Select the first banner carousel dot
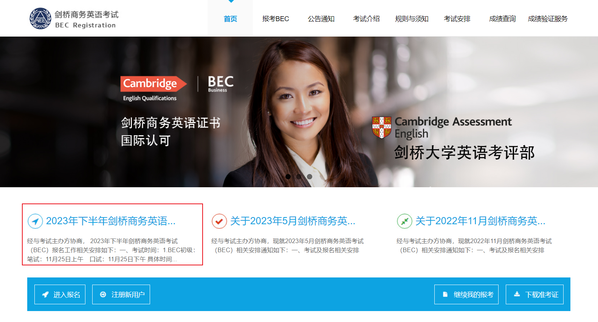598x322 pixels. click(x=288, y=177)
